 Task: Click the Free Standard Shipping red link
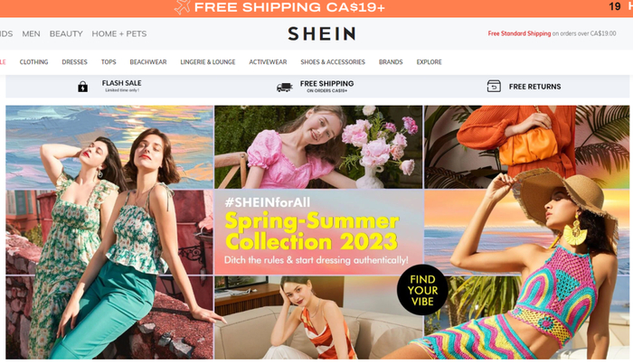[x=519, y=33]
